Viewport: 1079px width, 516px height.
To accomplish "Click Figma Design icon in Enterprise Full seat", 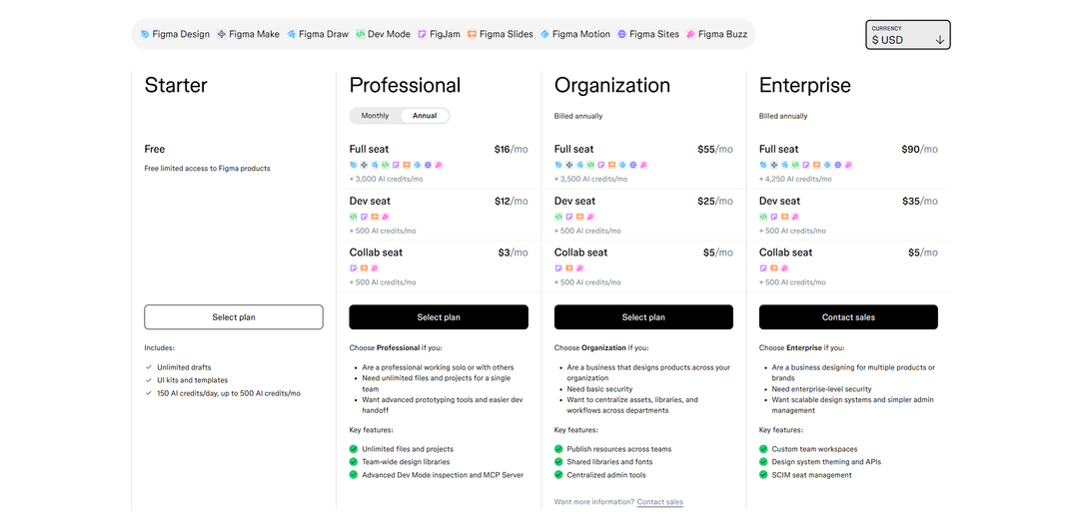I will point(764,165).
